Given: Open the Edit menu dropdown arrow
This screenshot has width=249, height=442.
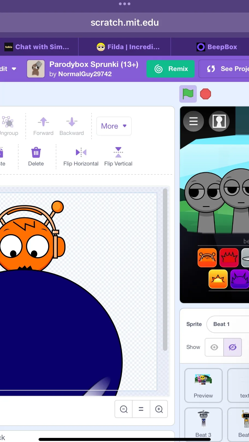Looking at the screenshot, I should click(14, 69).
